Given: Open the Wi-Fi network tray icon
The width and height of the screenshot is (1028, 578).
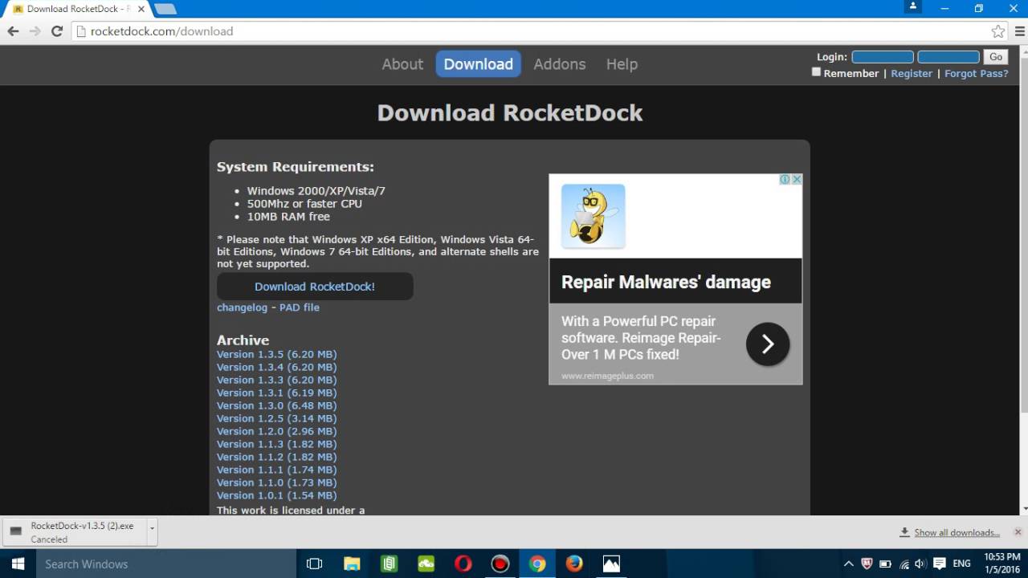Looking at the screenshot, I should [904, 564].
